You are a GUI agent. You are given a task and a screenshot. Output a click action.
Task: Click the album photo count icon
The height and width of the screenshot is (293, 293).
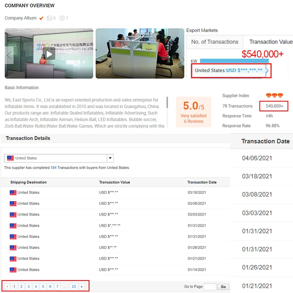(x=50, y=18)
